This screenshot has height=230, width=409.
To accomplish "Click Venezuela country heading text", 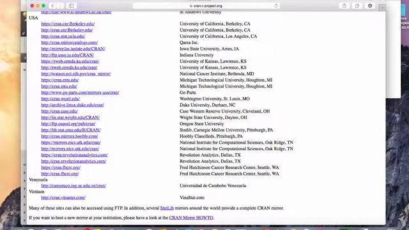I will point(38,180).
